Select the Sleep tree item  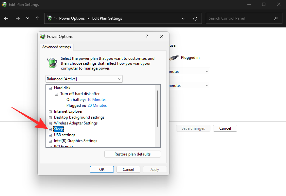59,129
